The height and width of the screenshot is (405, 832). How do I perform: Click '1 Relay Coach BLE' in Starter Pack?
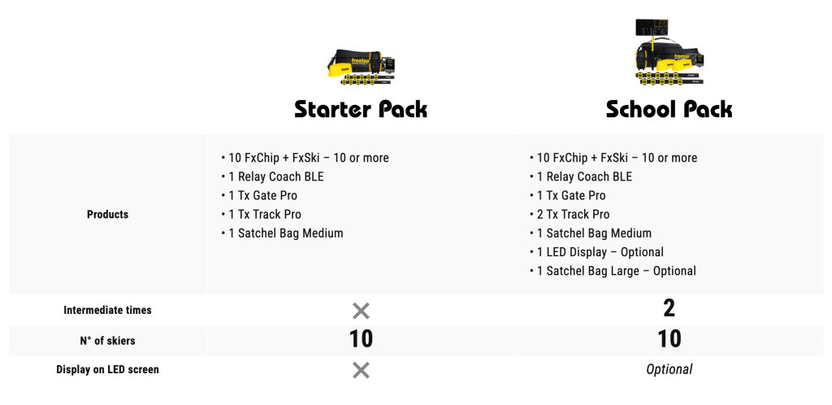(x=272, y=176)
